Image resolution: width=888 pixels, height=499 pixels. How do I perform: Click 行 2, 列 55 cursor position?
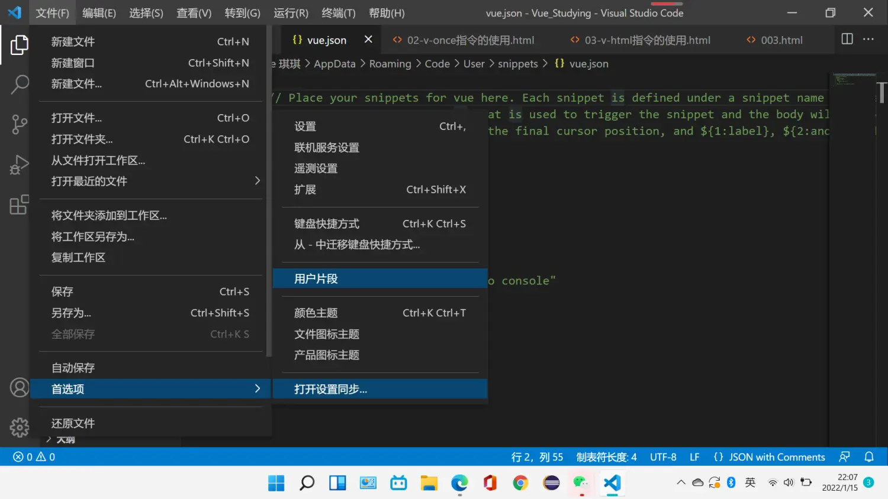point(537,457)
